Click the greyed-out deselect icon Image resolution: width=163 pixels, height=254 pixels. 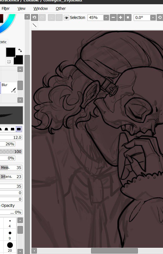pyautogui.click(x=51, y=17)
